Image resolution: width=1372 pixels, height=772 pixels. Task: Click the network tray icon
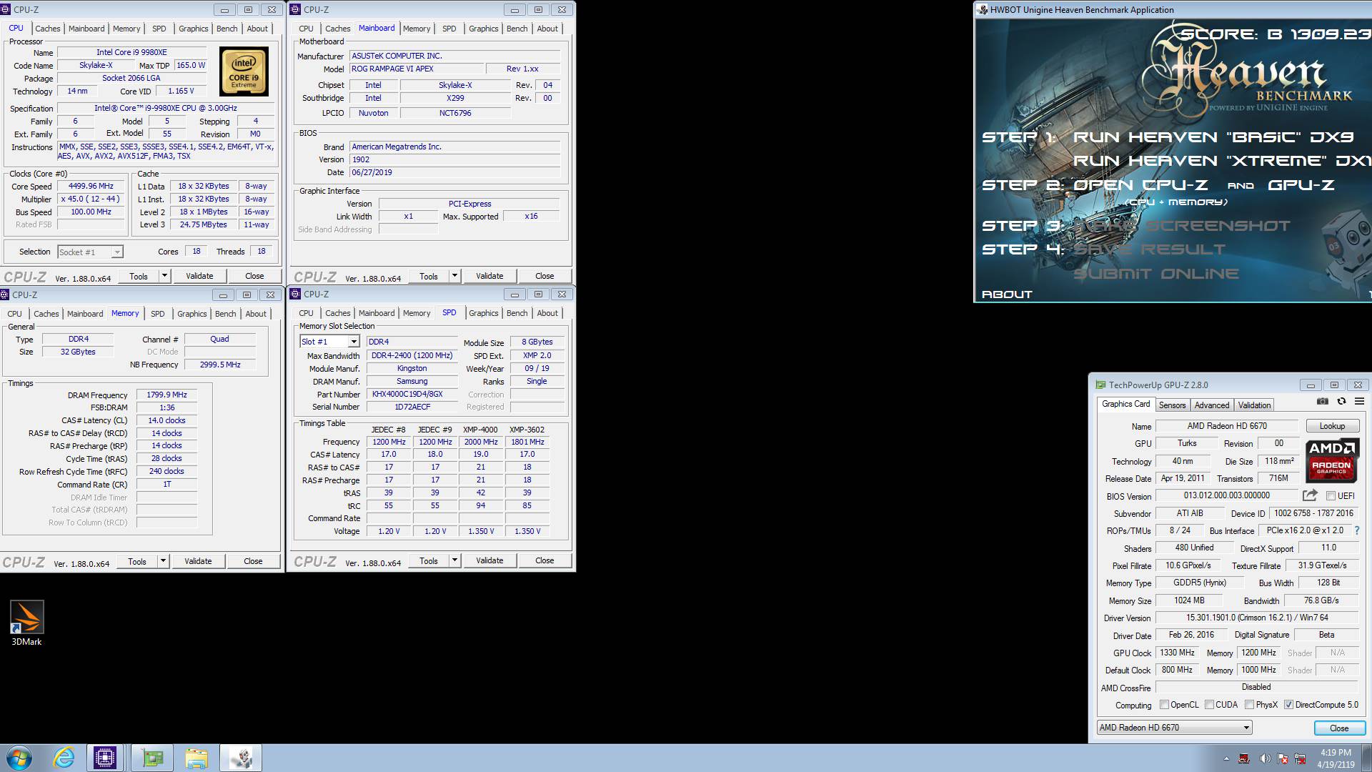[1300, 758]
